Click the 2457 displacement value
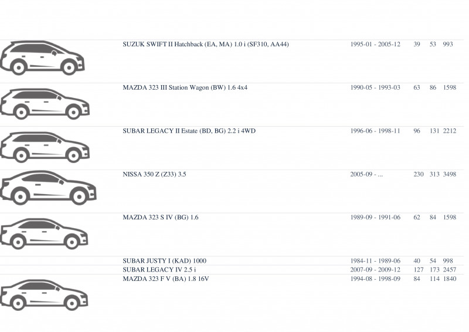This screenshot has height=332, width=469. pyautogui.click(x=450, y=270)
